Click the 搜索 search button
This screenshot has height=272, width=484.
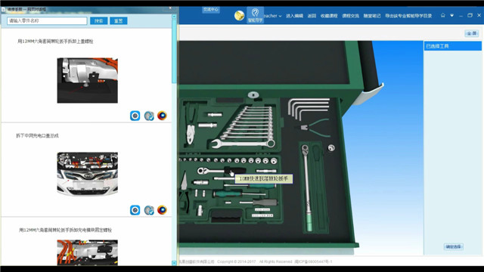[x=99, y=20]
